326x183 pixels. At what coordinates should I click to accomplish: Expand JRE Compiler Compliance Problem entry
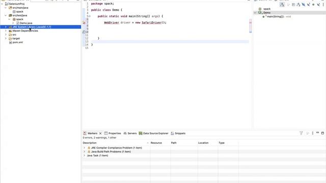point(85,148)
